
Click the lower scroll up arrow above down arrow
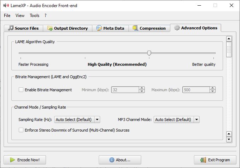pyautogui.click(x=229, y=134)
